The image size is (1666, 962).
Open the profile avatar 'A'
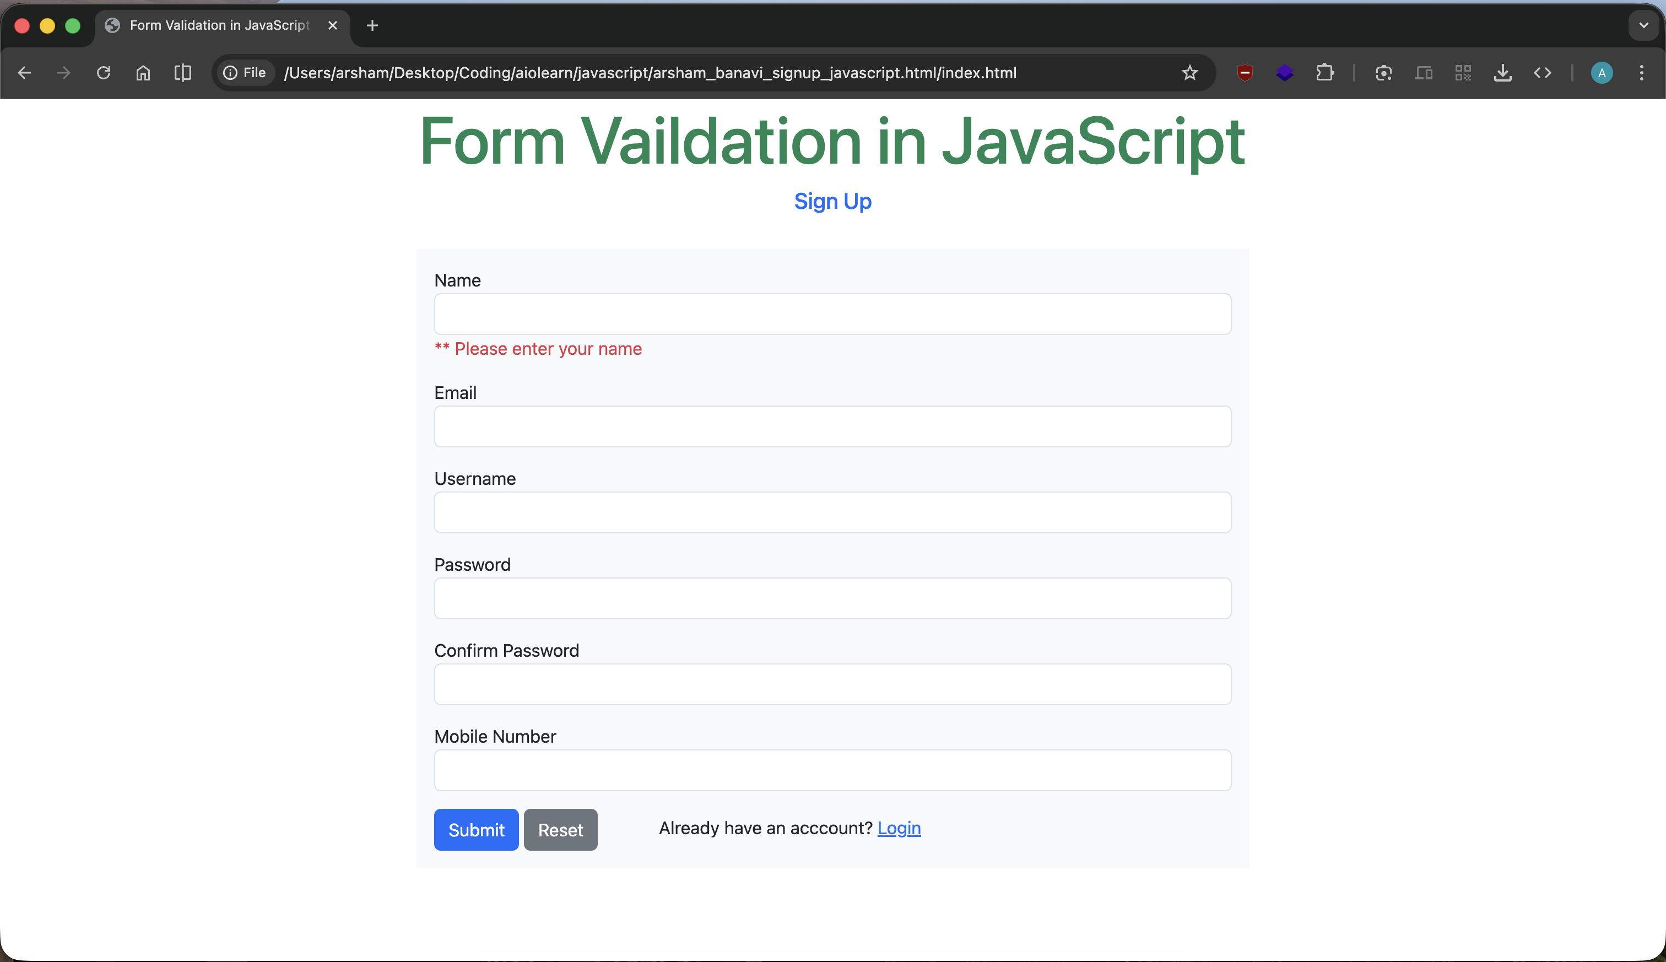tap(1601, 73)
